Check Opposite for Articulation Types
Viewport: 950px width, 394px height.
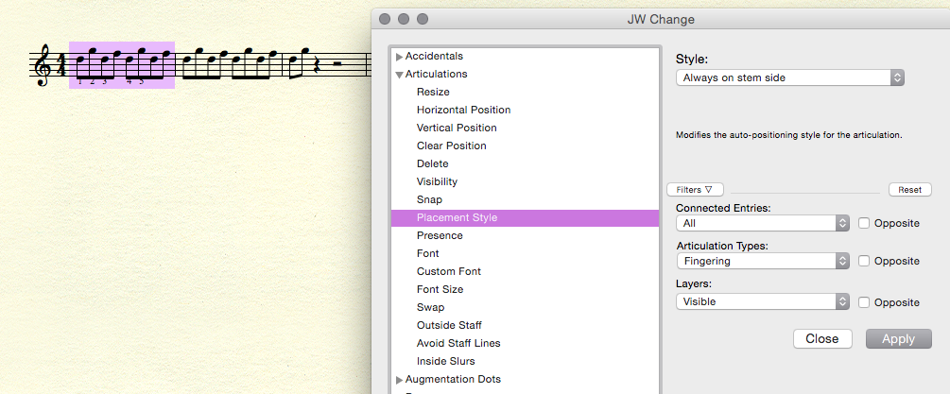point(864,261)
